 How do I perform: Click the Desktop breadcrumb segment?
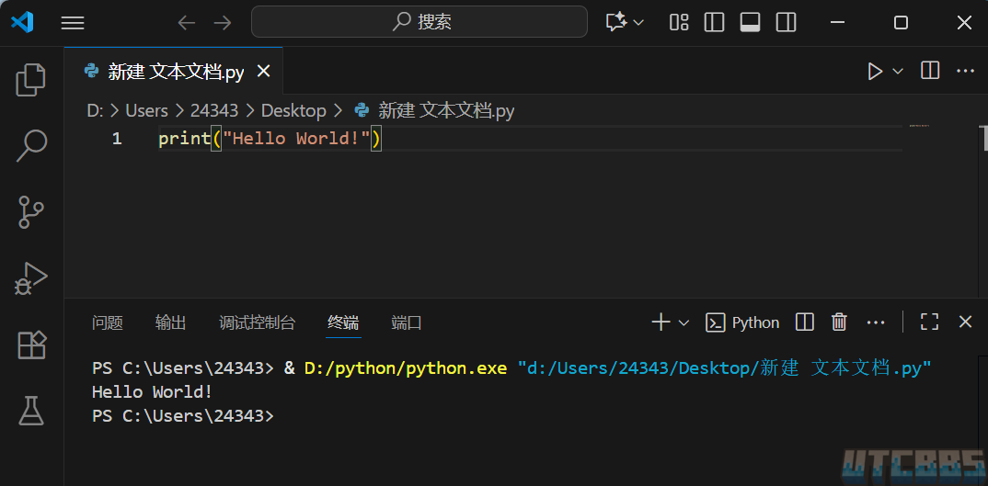pyautogui.click(x=293, y=110)
